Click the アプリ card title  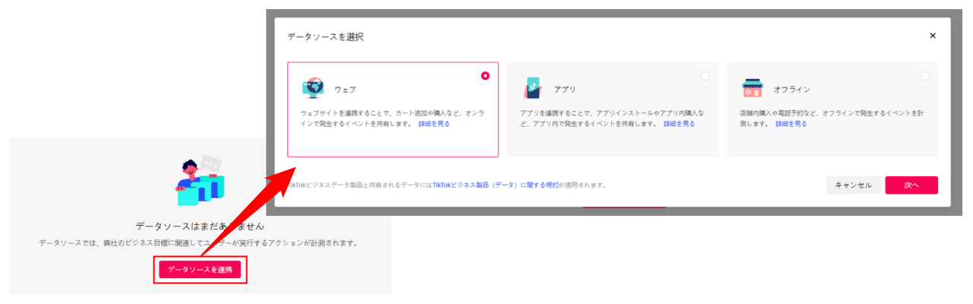pos(565,90)
